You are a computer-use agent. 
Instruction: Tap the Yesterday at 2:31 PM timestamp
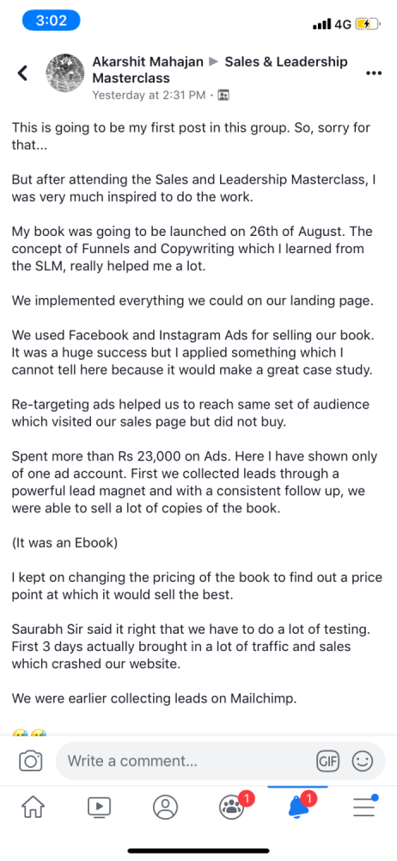(149, 95)
